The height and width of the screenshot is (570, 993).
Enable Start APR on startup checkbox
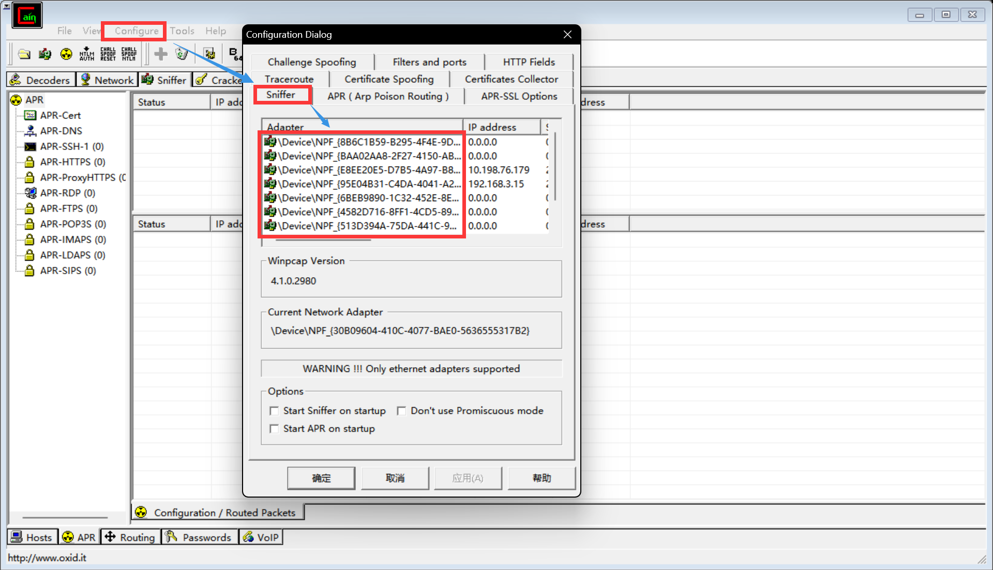coord(276,428)
